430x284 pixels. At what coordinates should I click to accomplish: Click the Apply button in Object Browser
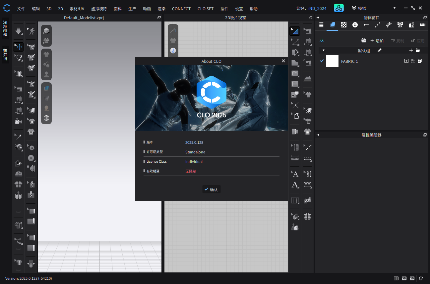click(x=418, y=41)
